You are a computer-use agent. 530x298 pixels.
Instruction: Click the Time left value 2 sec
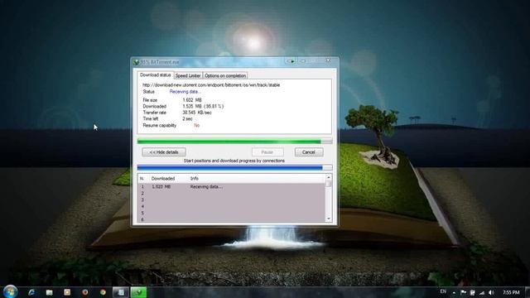(x=188, y=119)
